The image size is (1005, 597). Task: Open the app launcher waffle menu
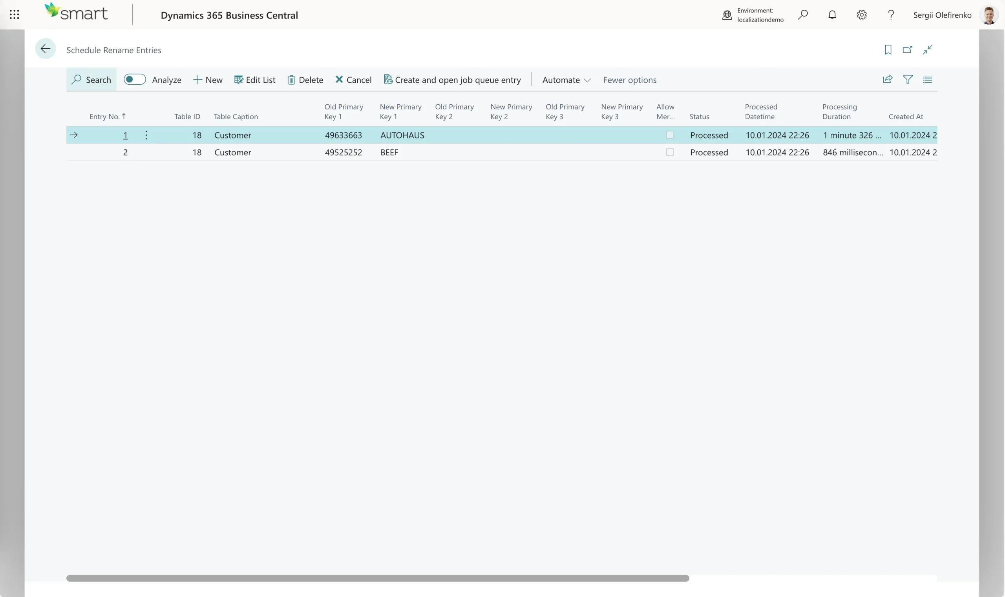tap(14, 14)
